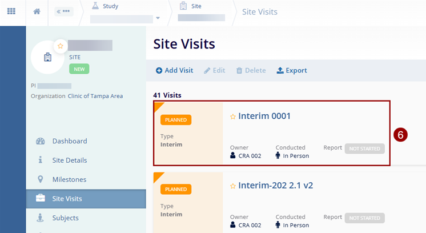Click the Edit pencil toolbar button
Image resolution: width=426 pixels, height=233 pixels.
(214, 70)
